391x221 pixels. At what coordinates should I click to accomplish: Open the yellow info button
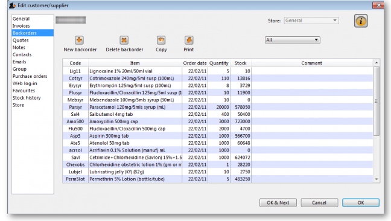click(361, 21)
